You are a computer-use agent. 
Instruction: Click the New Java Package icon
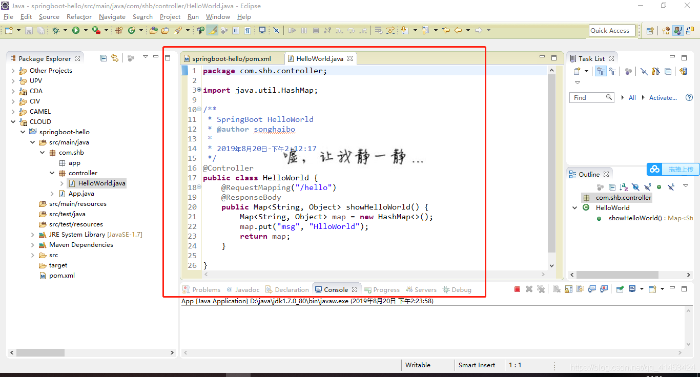pyautogui.click(x=118, y=30)
